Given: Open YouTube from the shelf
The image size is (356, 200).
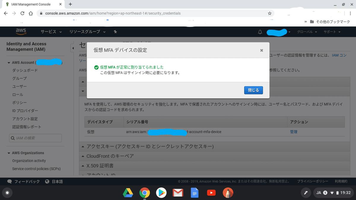Looking at the screenshot, I should tap(211, 193).
